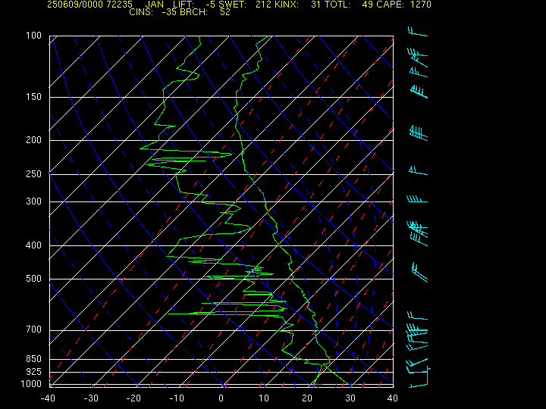The width and height of the screenshot is (546, 409).
Task: Click the TOTL: label
Action: tap(337, 5)
